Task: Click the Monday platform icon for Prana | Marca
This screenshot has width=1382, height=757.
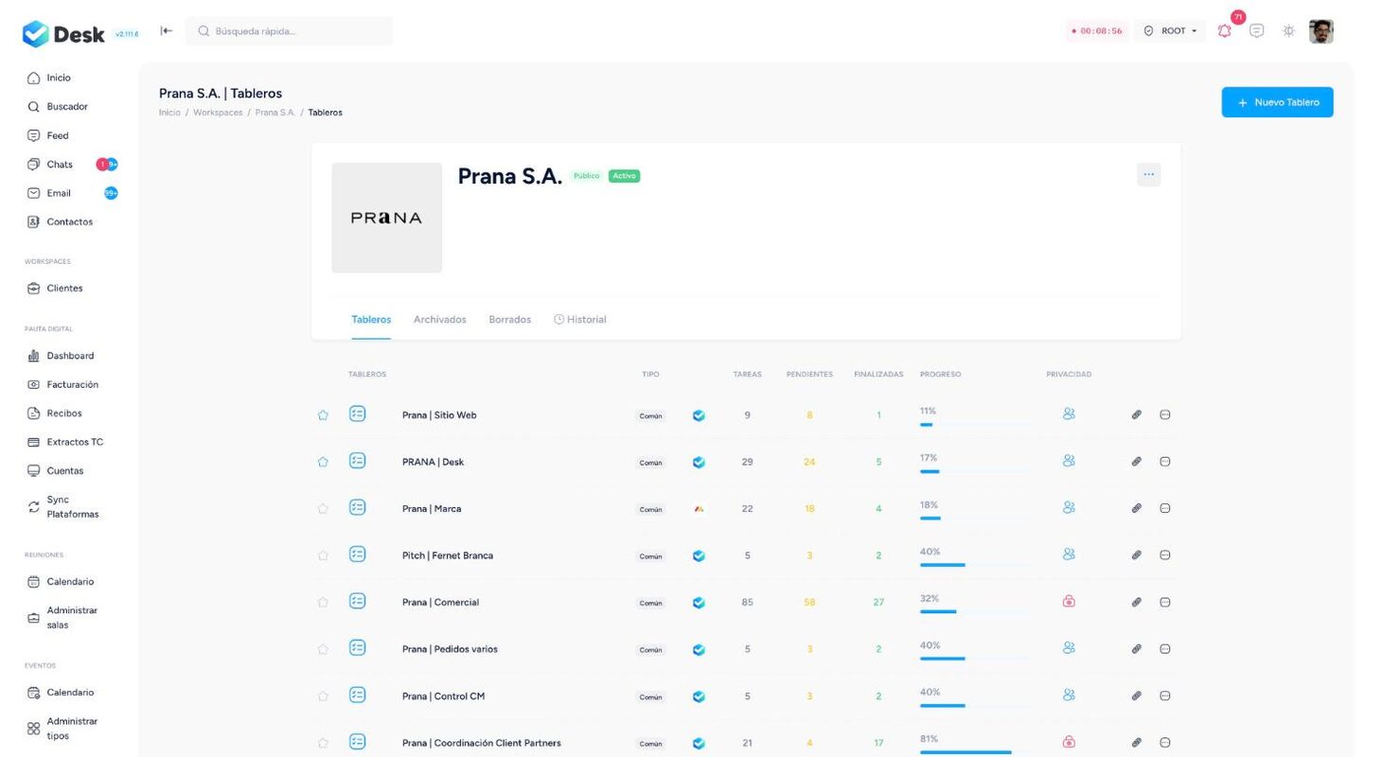Action: pyautogui.click(x=699, y=509)
